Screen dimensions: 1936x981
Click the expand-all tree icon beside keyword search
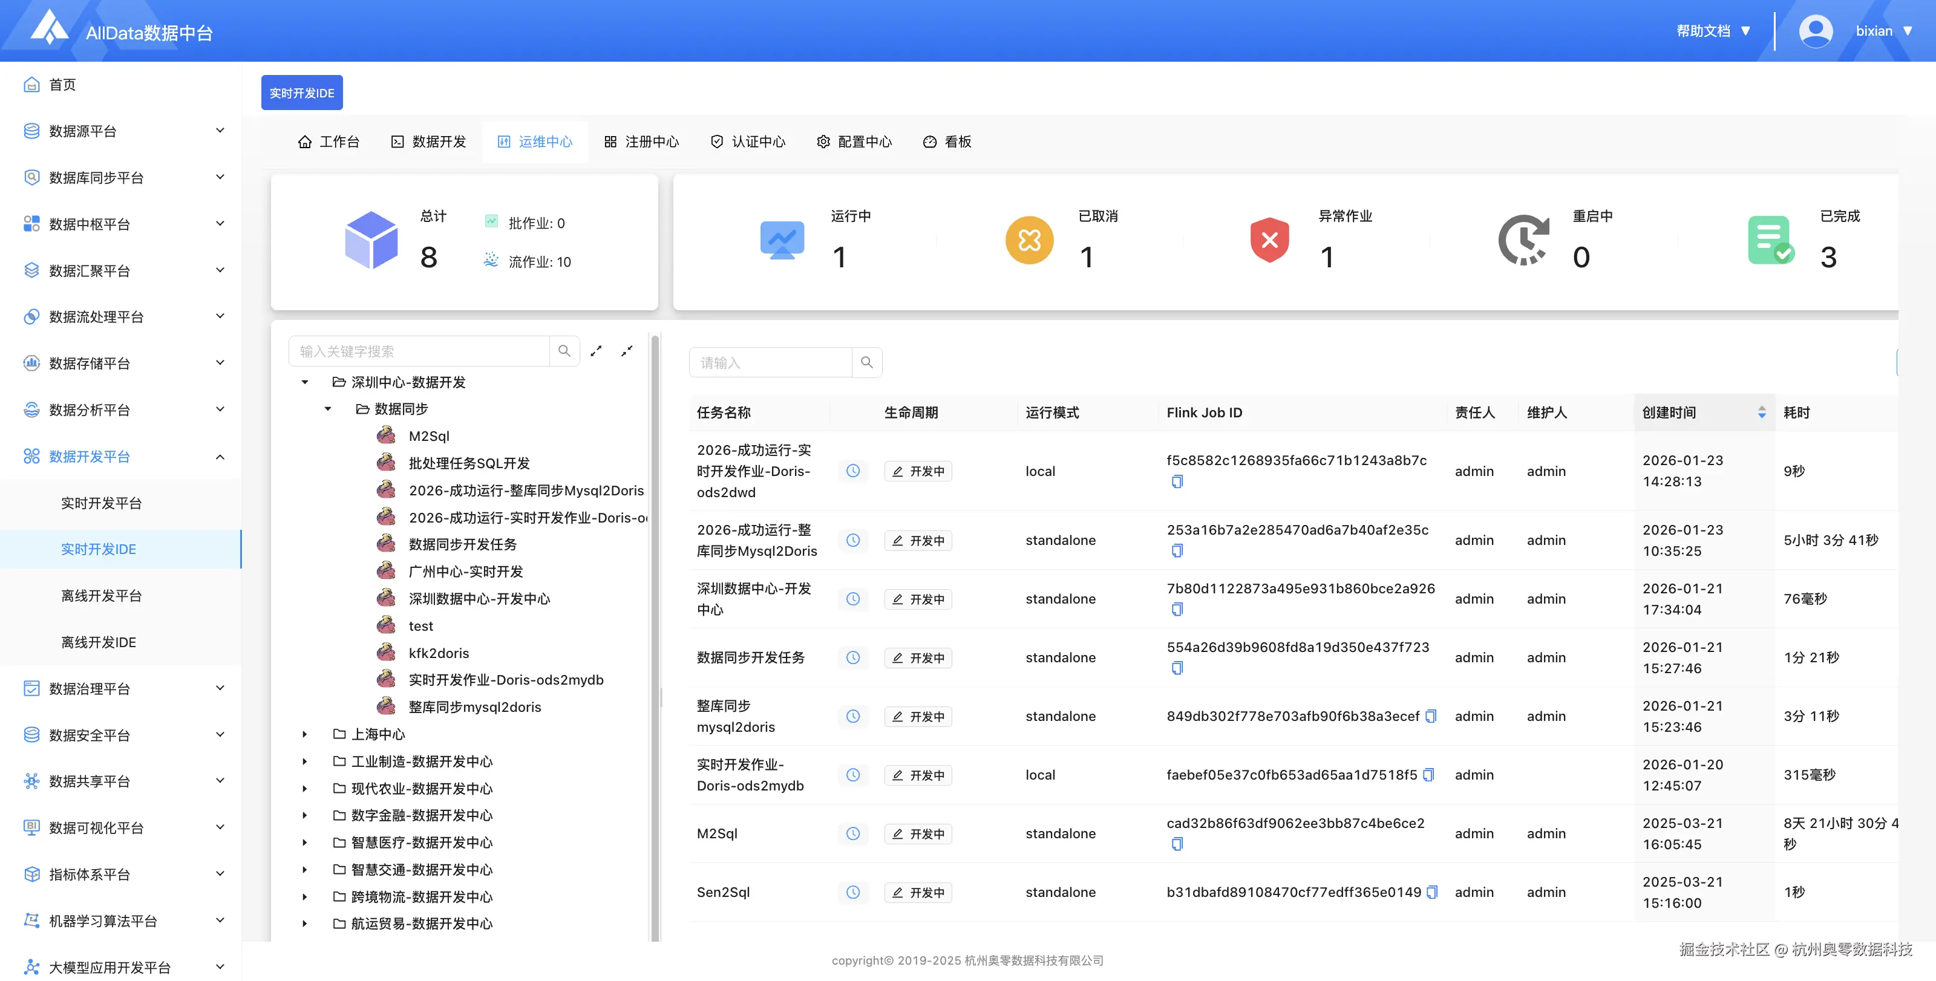pos(597,350)
